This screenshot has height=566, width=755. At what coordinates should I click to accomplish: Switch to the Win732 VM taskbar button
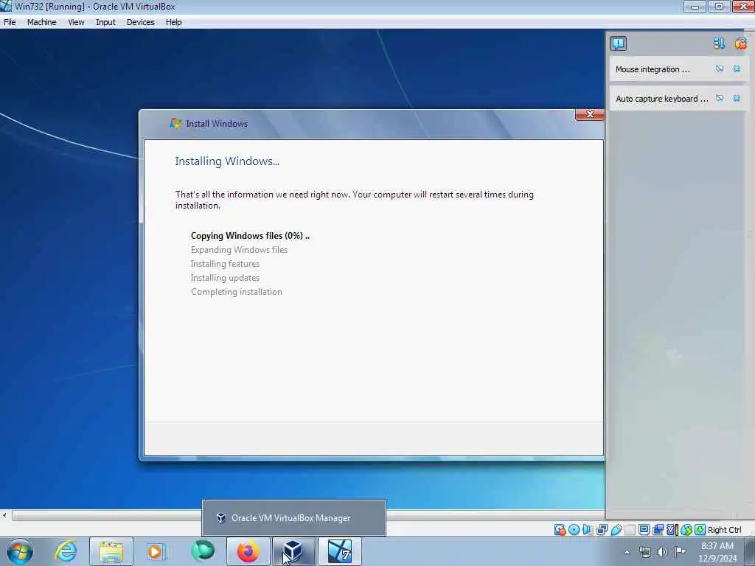point(340,551)
